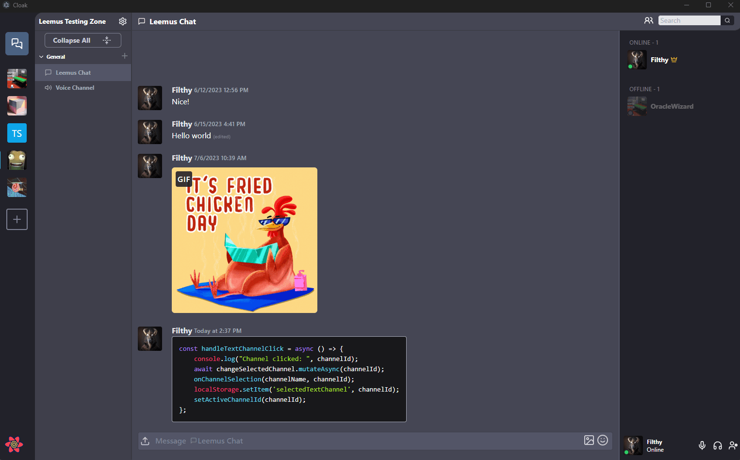Click Filthy avatar on Hello world message
740x460 pixels.
(x=150, y=132)
